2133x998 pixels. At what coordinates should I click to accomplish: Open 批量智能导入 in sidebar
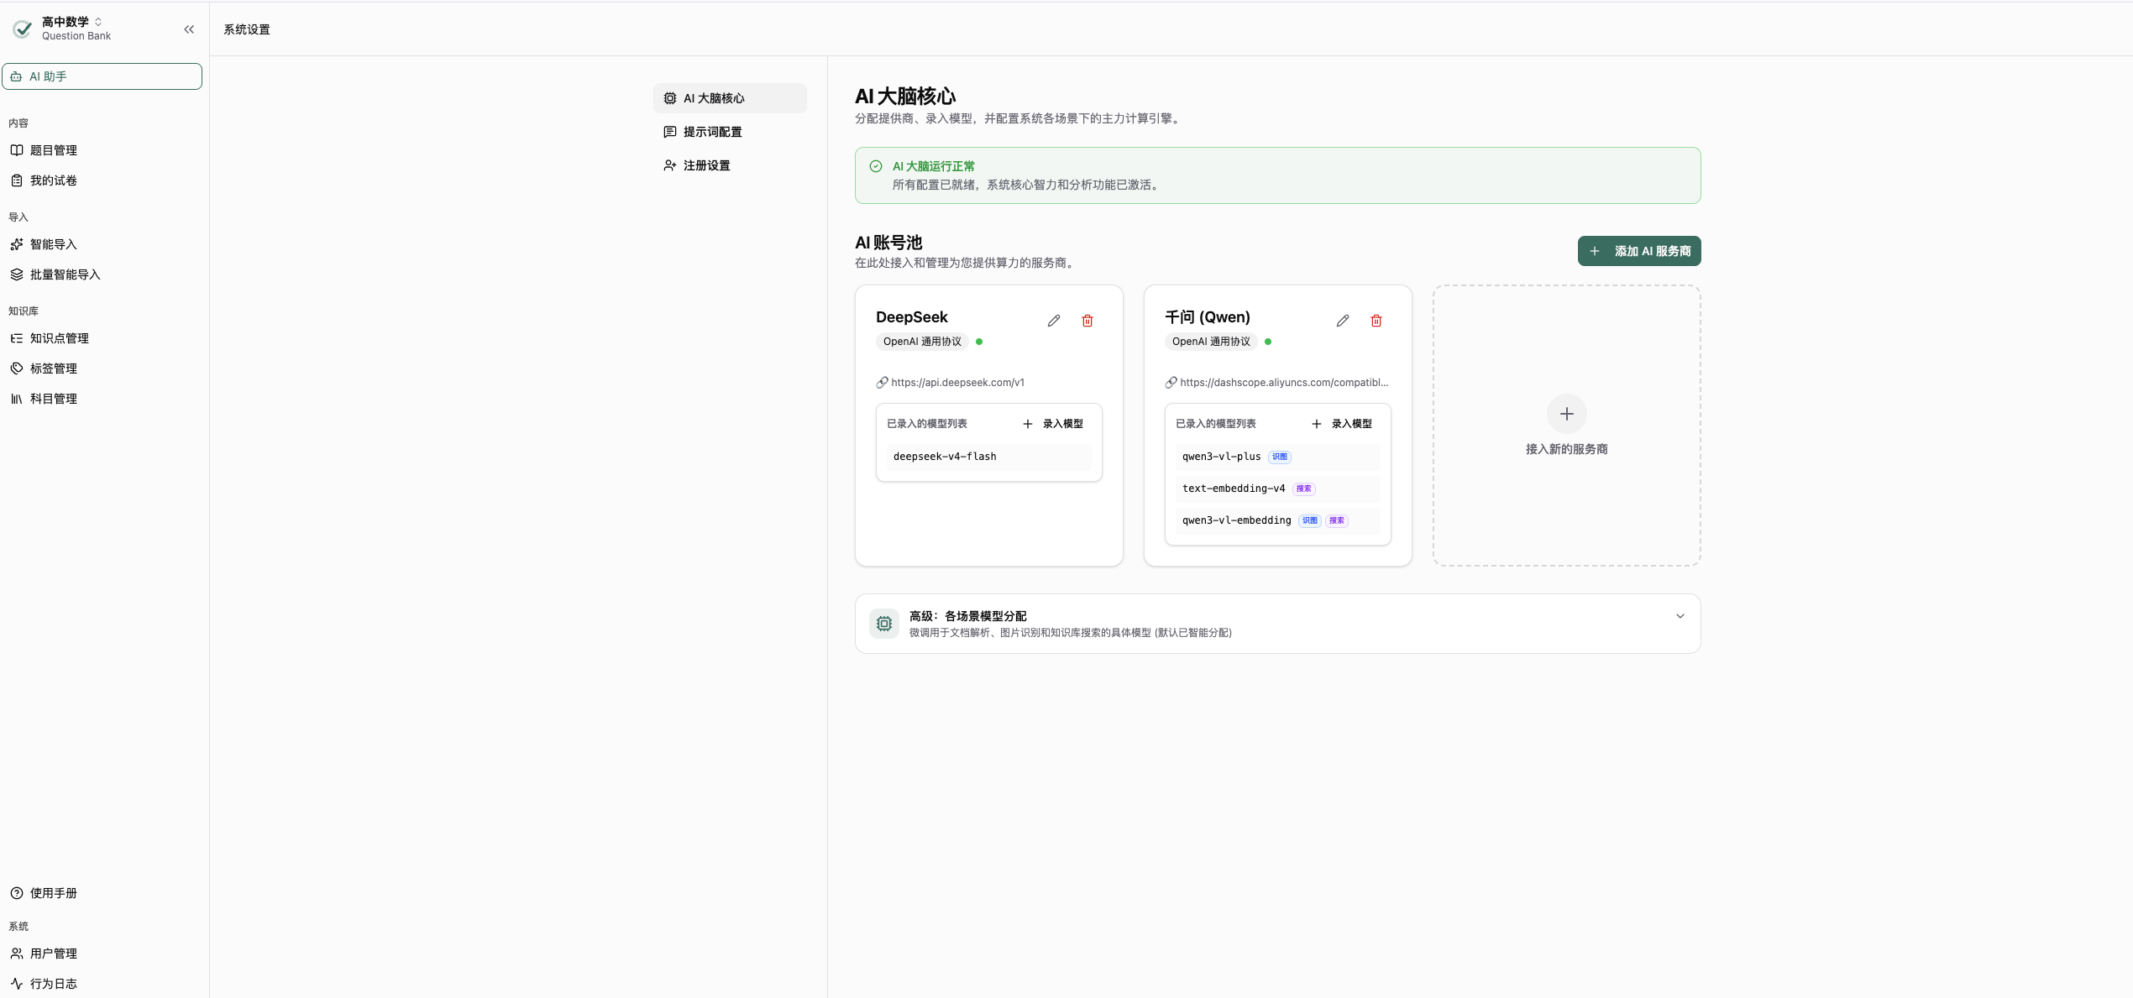pyautogui.click(x=66, y=274)
